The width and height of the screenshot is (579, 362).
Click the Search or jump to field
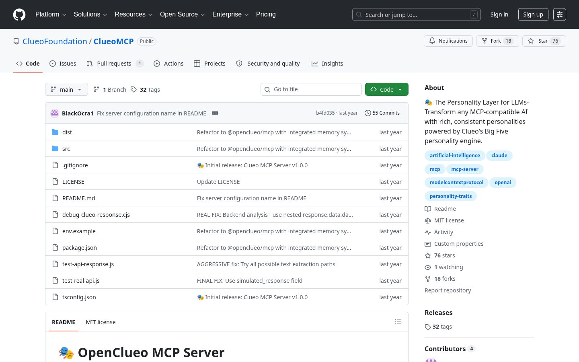(x=417, y=14)
